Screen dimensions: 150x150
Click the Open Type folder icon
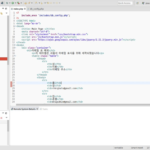26,3
